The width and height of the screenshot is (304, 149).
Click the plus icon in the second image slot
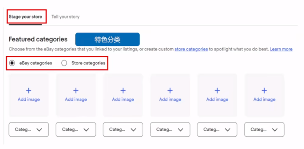click(76, 90)
